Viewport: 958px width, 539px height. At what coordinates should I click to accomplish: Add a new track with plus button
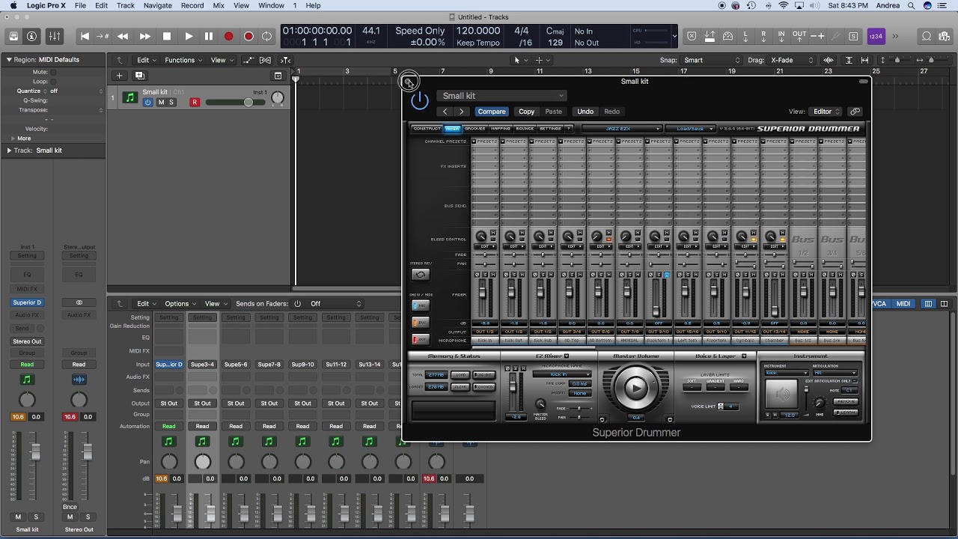pos(119,76)
